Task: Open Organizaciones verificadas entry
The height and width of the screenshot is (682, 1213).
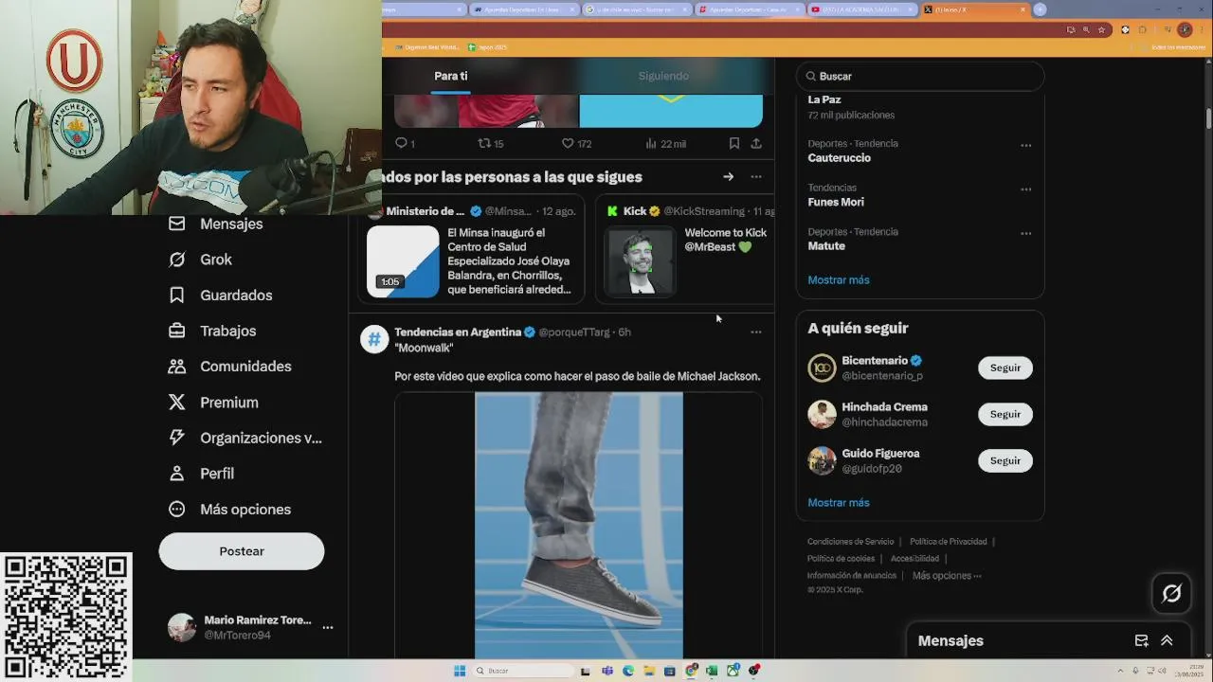Action: point(244,438)
